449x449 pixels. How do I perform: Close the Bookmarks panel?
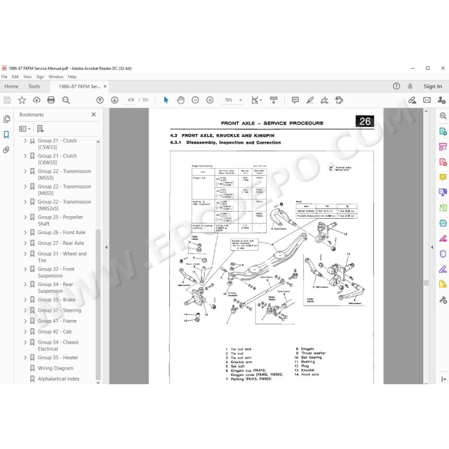click(x=94, y=114)
